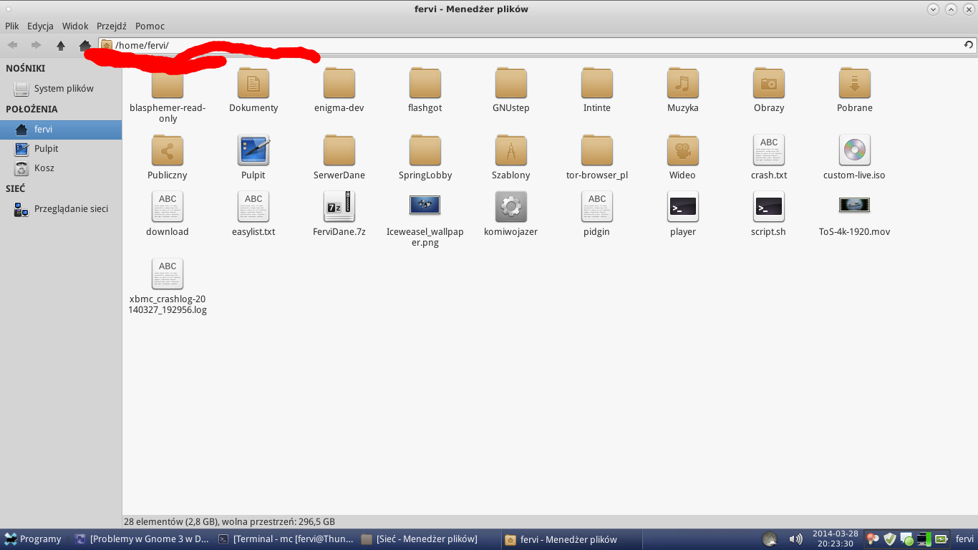The width and height of the screenshot is (978, 550).
Task: Select the custom-live.iso disc image
Action: point(854,150)
